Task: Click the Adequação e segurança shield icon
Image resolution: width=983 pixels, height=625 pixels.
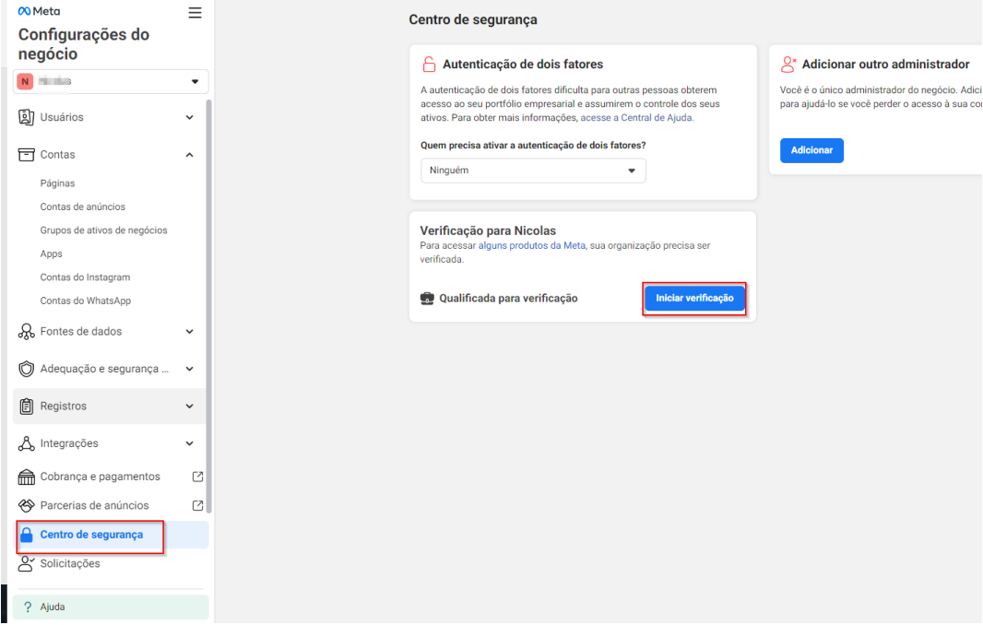Action: pyautogui.click(x=27, y=369)
